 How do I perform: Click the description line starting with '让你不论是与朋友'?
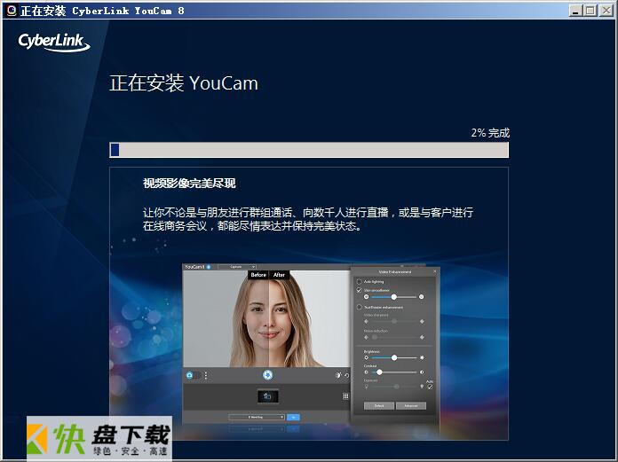pyautogui.click(x=308, y=213)
